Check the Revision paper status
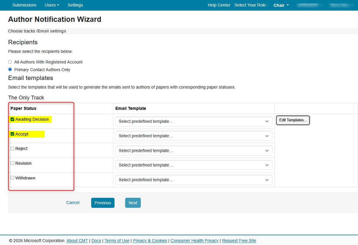This screenshot has height=245, width=358. [12, 163]
